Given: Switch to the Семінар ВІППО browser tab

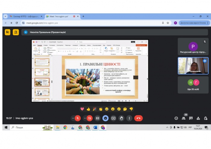Looking at the screenshot, I should coord(26,16).
